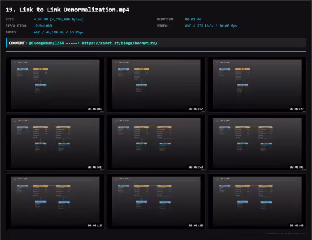
Task: Open the thumbnail timestamped 00:00:41
Action: point(55,143)
